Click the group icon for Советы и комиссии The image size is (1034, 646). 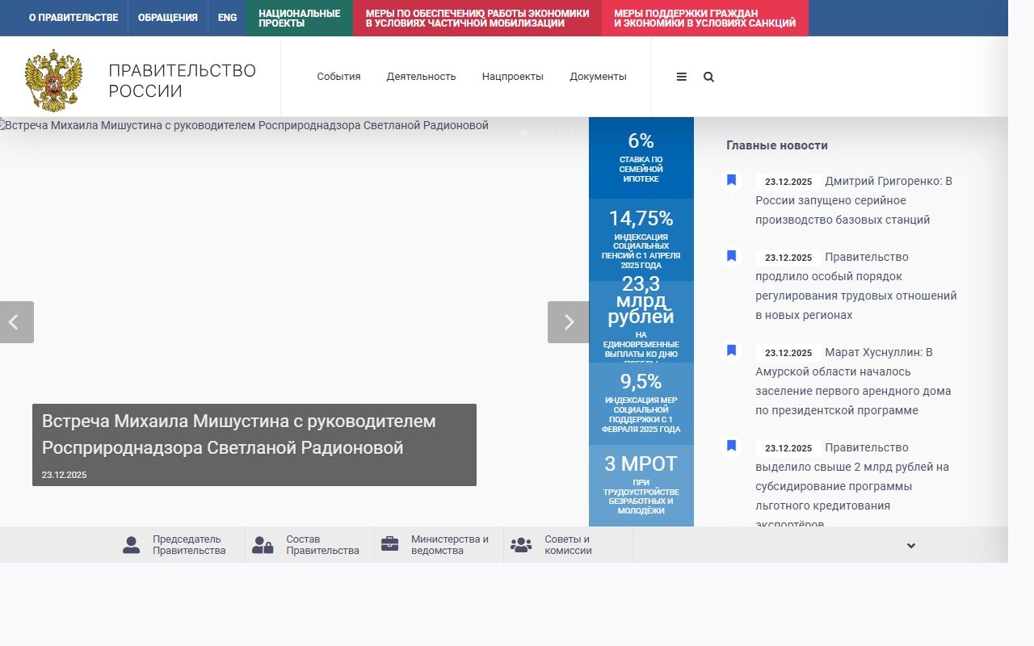521,545
